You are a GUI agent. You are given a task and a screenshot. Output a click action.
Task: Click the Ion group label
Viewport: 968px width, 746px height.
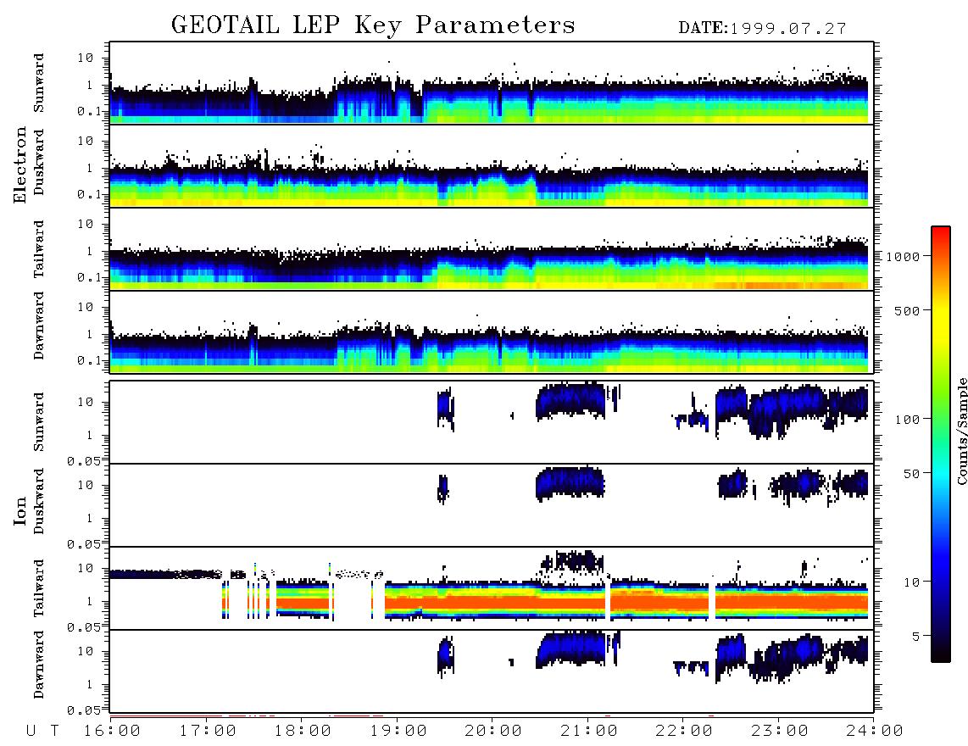[20, 510]
